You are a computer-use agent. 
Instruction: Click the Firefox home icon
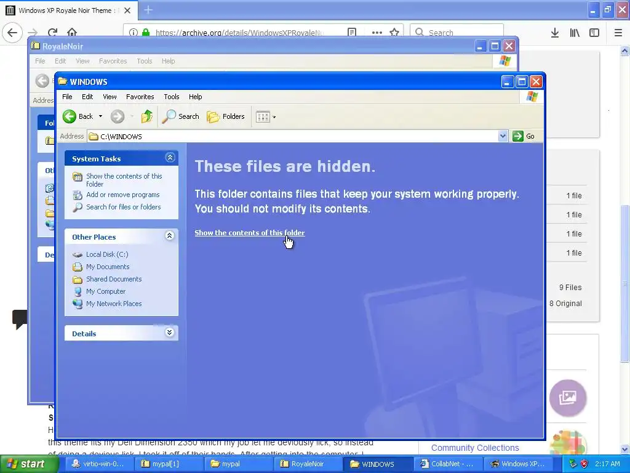(72, 32)
